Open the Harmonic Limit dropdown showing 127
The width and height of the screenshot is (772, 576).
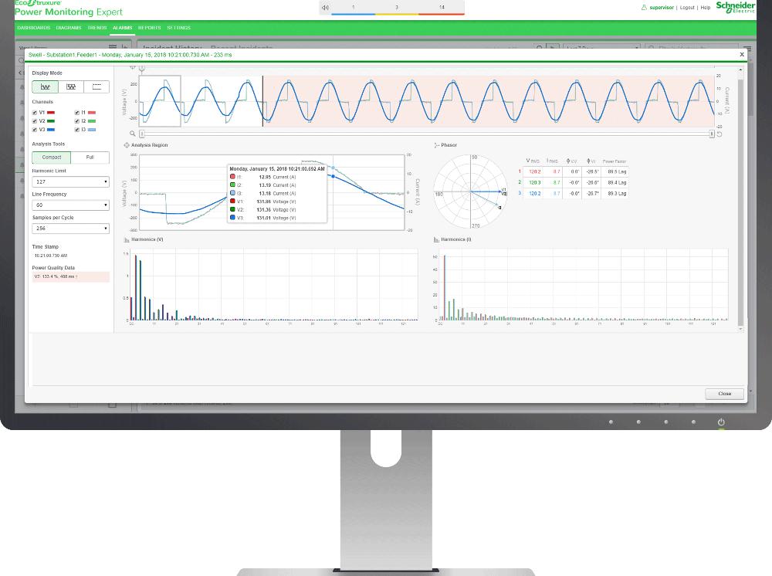pyautogui.click(x=70, y=181)
